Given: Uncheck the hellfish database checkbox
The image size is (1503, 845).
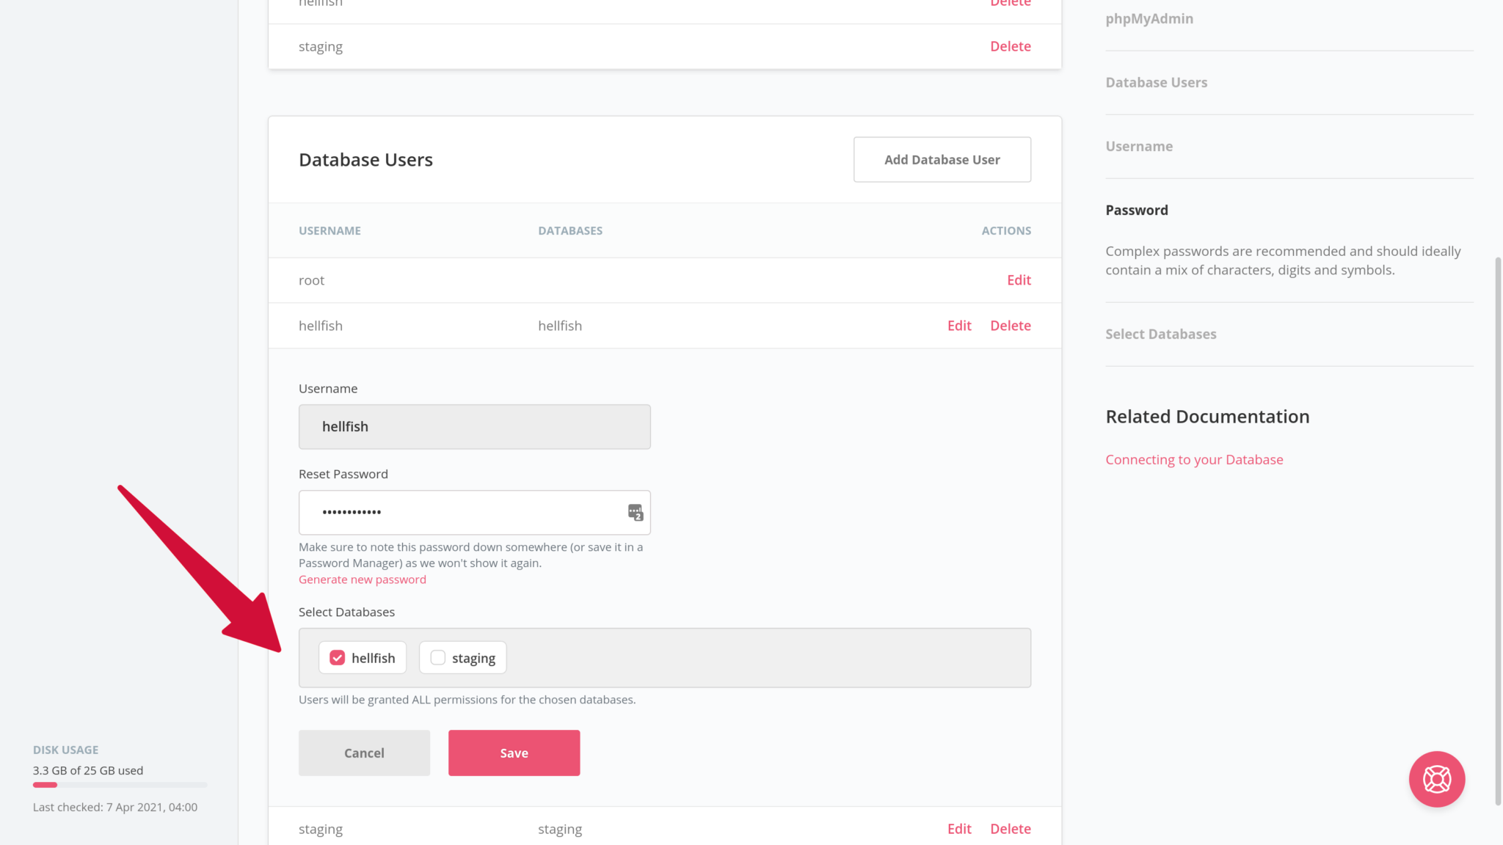Looking at the screenshot, I should [338, 657].
